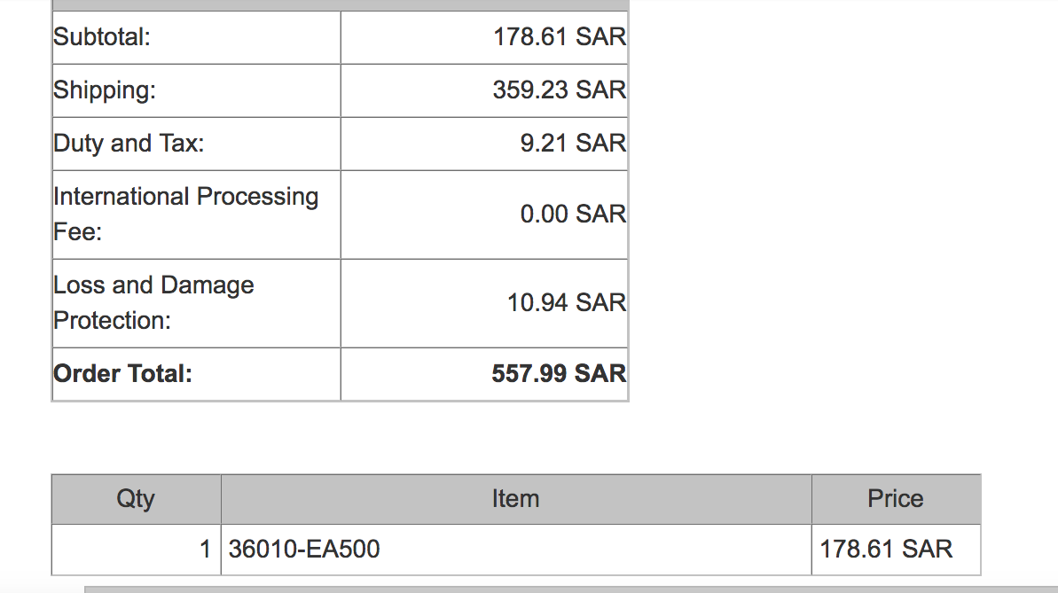Click the Shipping label cell
Screen dimensions: 1058x593
[105, 90]
